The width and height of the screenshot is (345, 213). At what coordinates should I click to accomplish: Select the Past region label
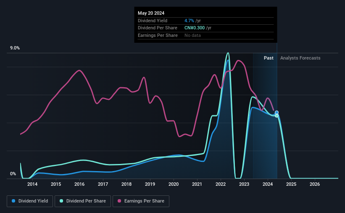(269, 58)
